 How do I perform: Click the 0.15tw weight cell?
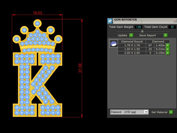pos(160,53)
